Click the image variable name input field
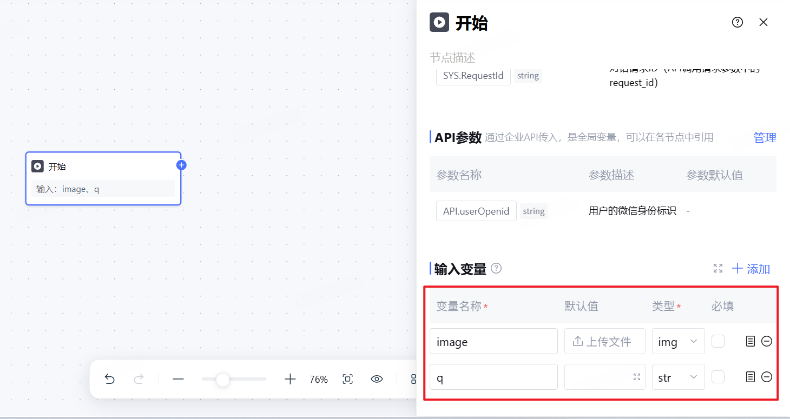The image size is (790, 419). 493,341
